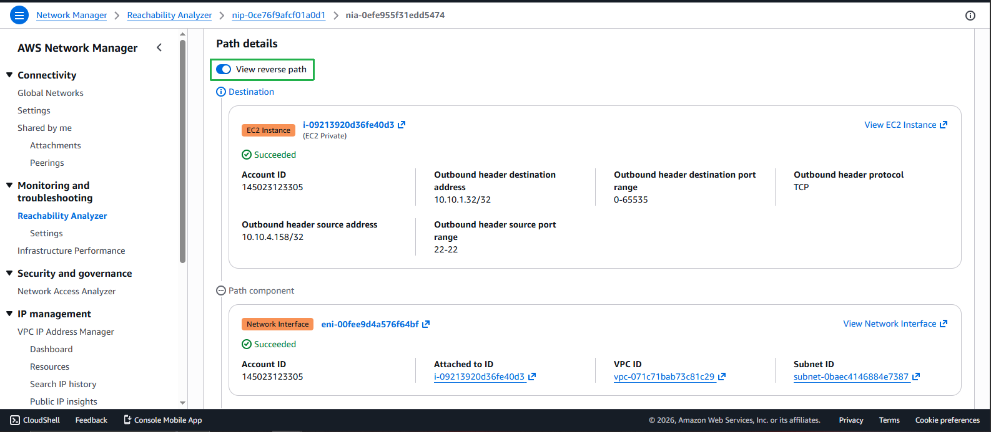
Task: Click View EC2 Instance link
Action: tap(900, 125)
